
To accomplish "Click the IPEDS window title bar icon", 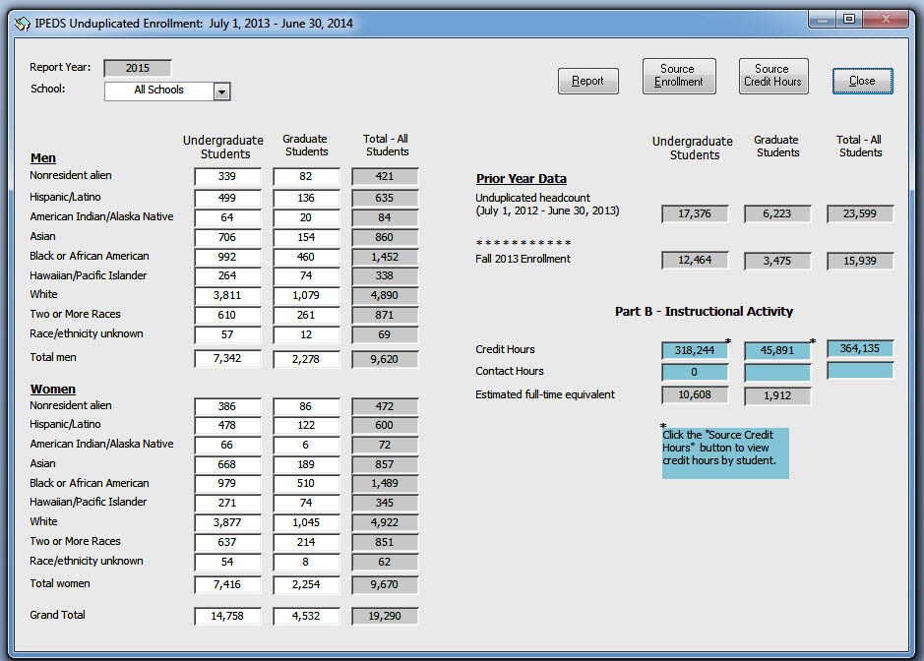I will [x=23, y=24].
